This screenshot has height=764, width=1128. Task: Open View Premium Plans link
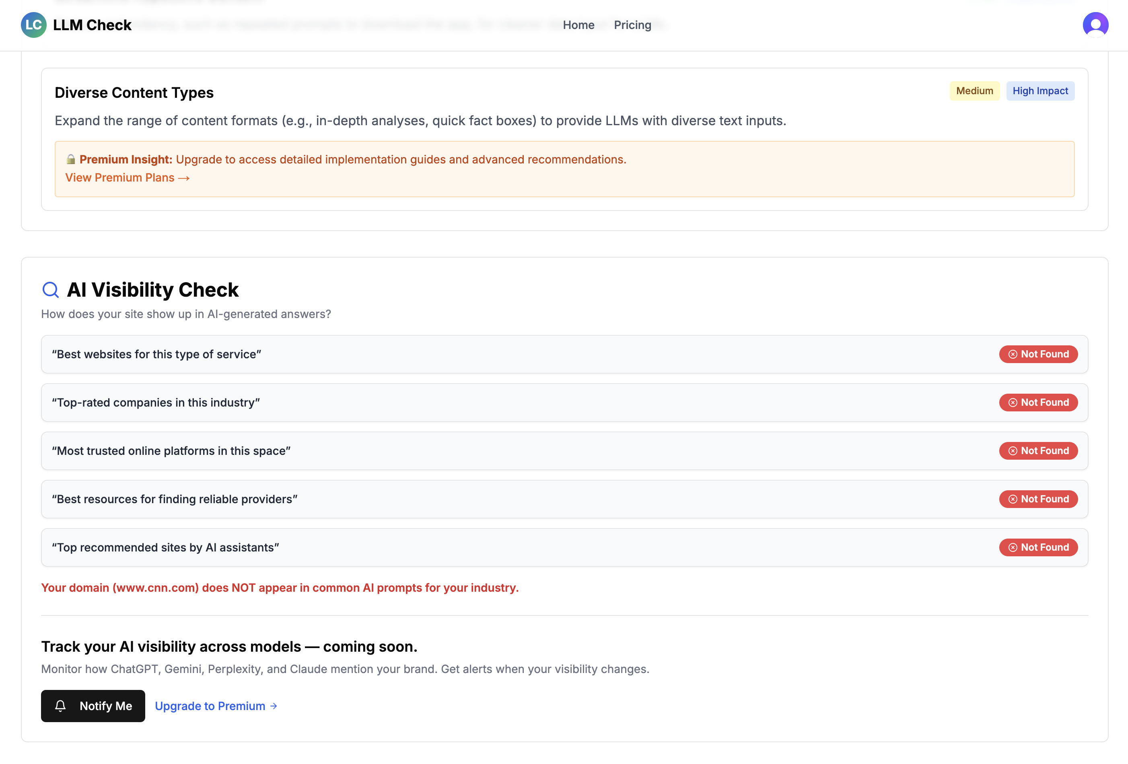[x=127, y=177]
